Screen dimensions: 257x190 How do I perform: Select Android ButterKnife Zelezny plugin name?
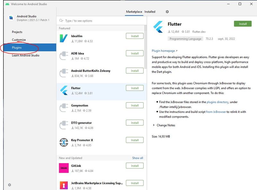click(x=91, y=71)
